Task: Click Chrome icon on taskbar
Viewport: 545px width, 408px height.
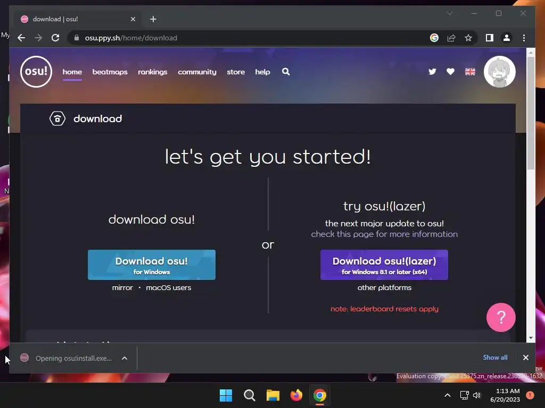Action: 320,395
